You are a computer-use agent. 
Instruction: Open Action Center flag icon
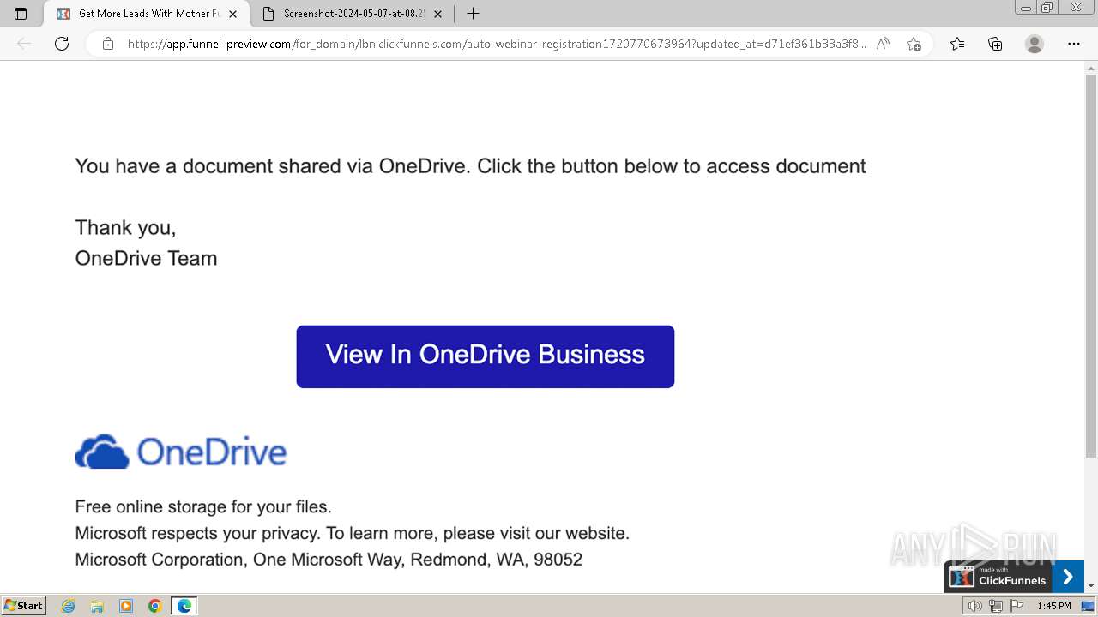(x=1017, y=606)
